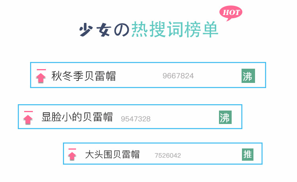Viewport: 297px width, 182px height.
Task: Click the up arrow beside 显脸小的贝雷帽
Action: click(x=28, y=119)
